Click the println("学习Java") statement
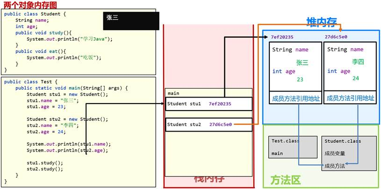Viewport: 381px width, 189px height. click(70, 39)
